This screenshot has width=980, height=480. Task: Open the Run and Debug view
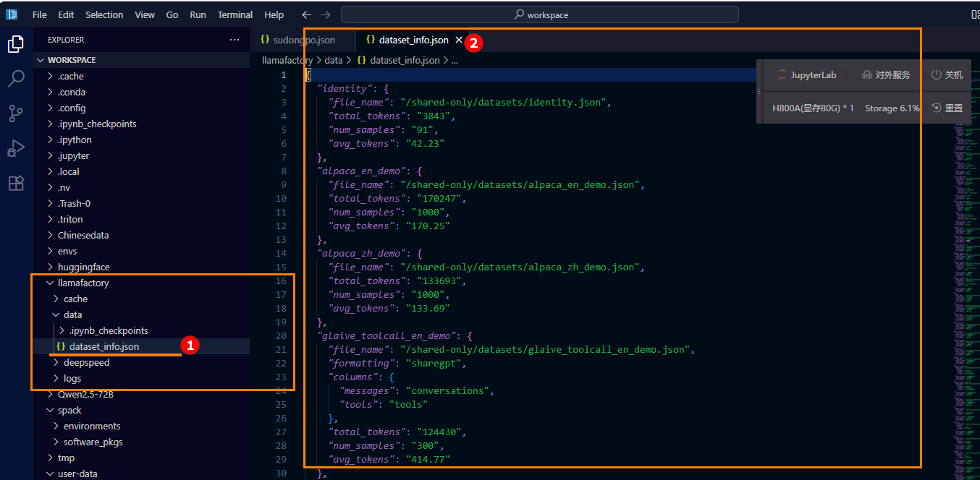point(15,148)
